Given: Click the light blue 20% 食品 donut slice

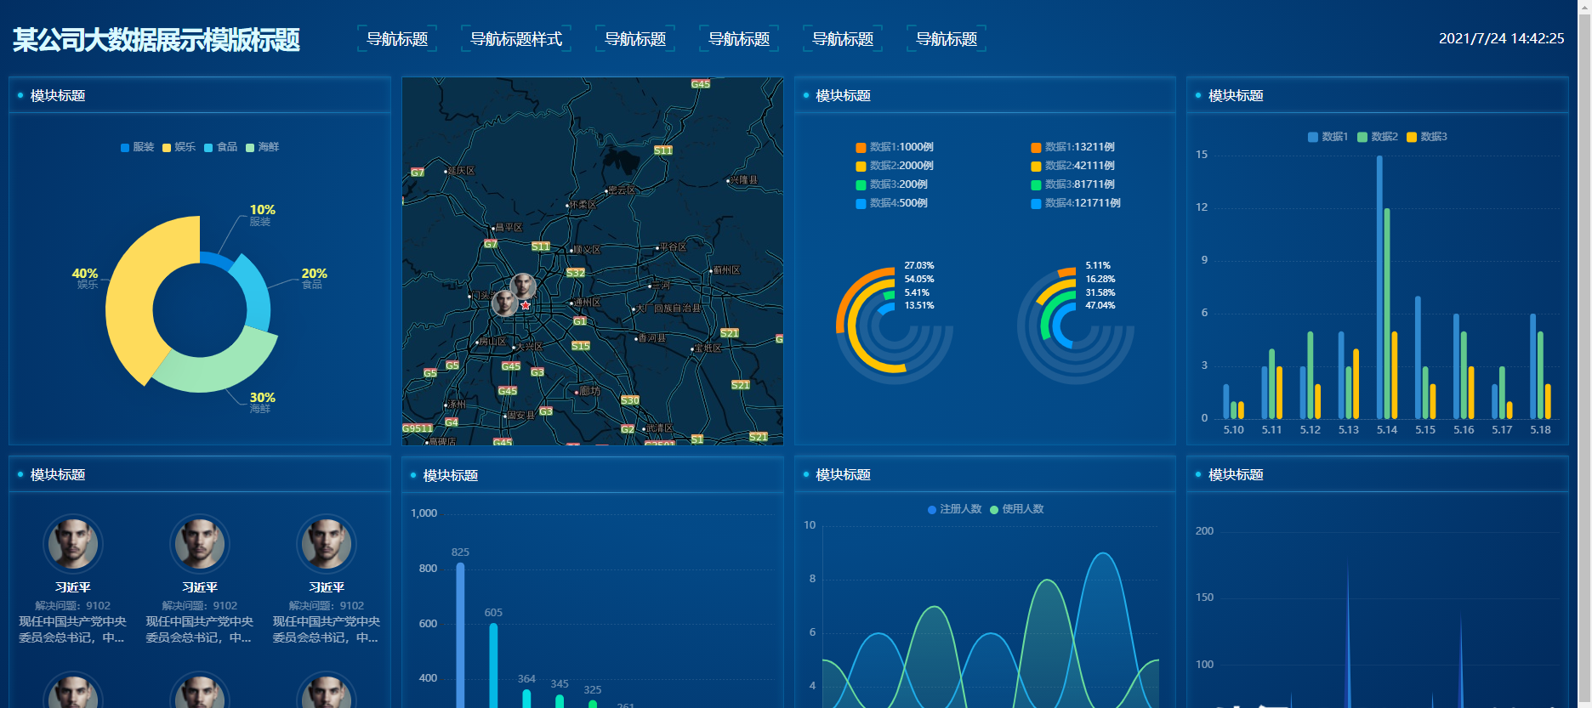Looking at the screenshot, I should tap(254, 293).
